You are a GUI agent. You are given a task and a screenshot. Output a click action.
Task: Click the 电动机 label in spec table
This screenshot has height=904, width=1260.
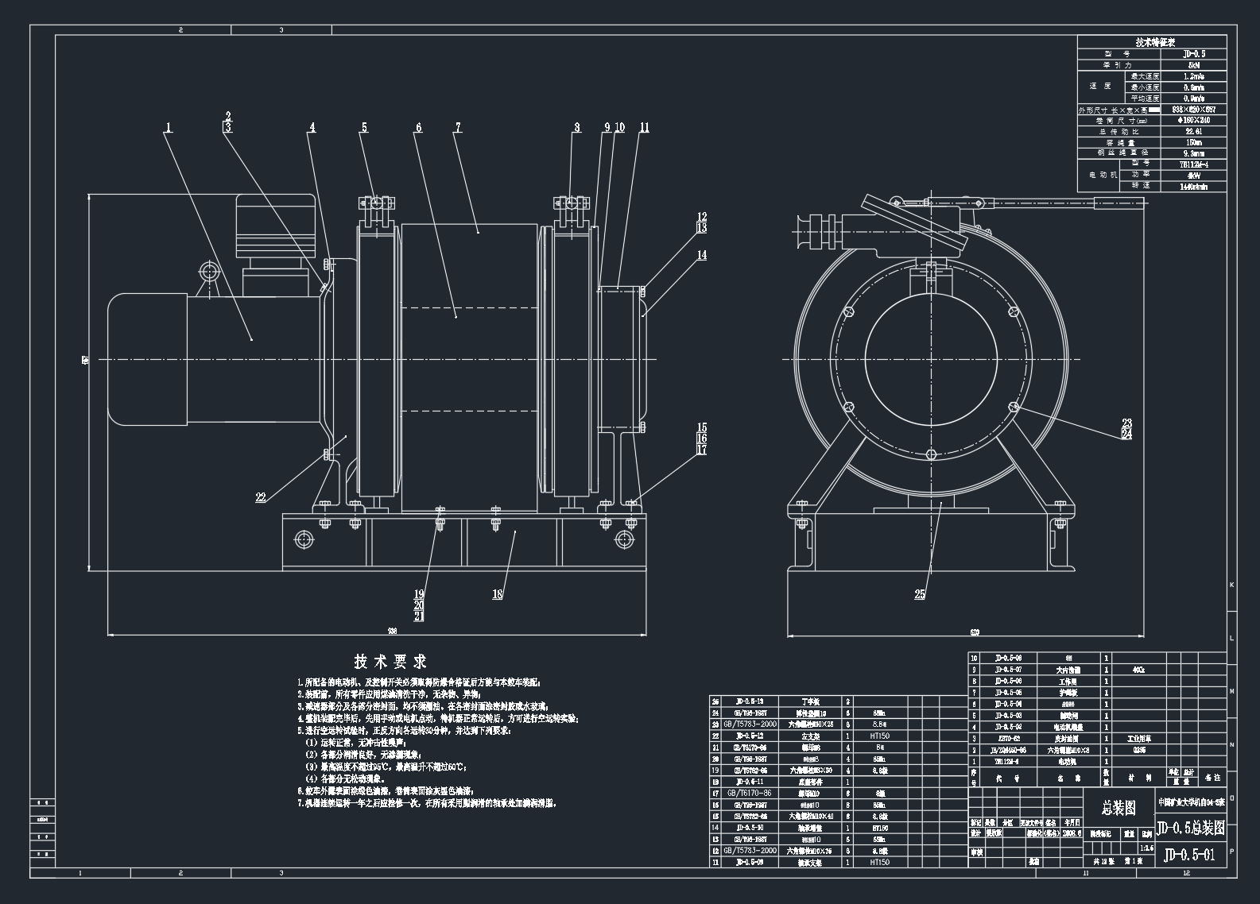tap(1103, 175)
